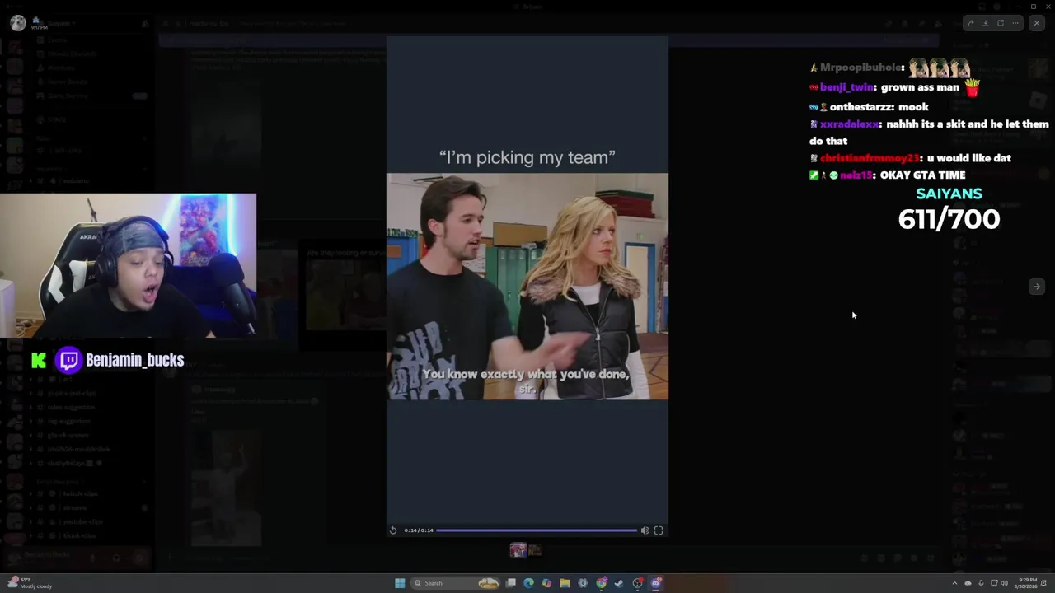This screenshot has width=1055, height=593.
Task: Switch to Google Chrome in the taskbar
Action: 602,583
